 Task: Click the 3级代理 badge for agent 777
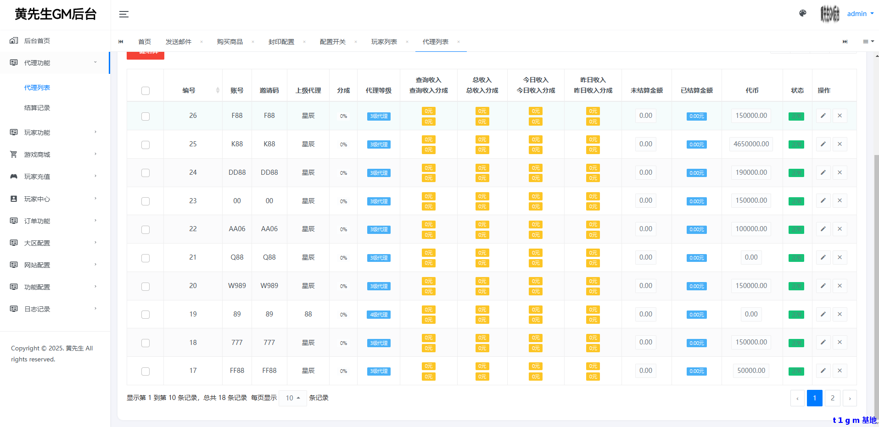[378, 343]
